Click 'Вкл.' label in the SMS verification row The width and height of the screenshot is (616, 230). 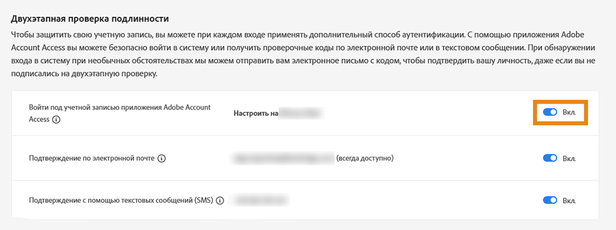(569, 200)
